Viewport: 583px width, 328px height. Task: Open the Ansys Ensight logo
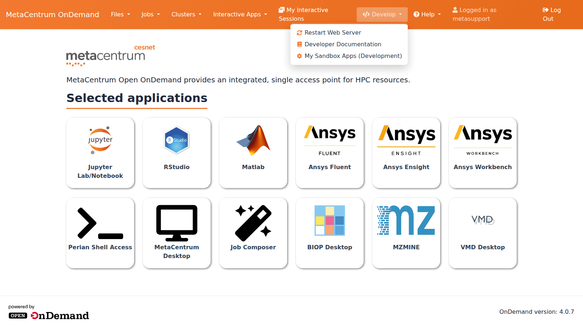(x=406, y=140)
